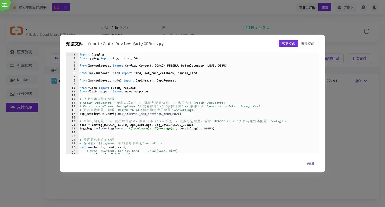
Task: Click the 'def handle(ctx, conf, card):' line
Action: (x=104, y=147)
